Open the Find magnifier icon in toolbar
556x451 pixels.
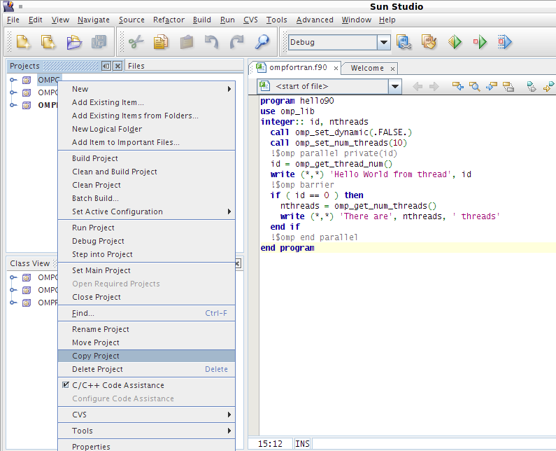coord(262,42)
